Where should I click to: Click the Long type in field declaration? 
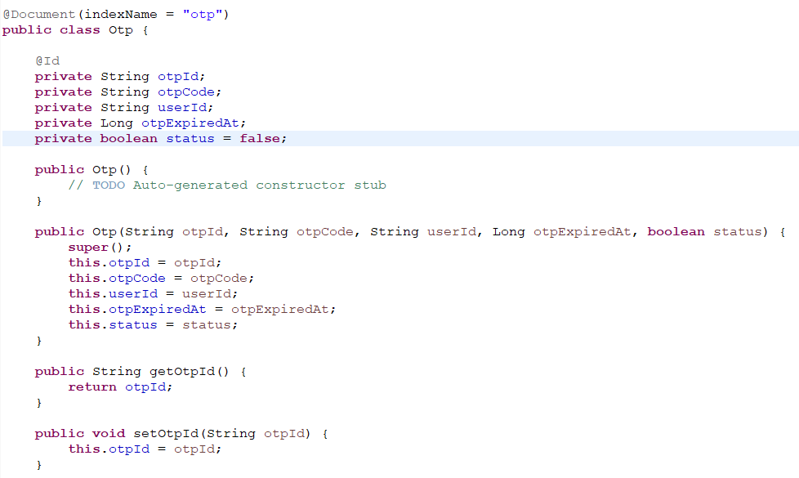coord(117,123)
